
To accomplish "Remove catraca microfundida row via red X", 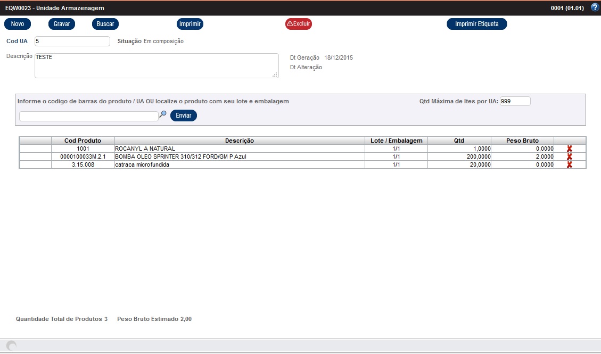I will tap(569, 164).
